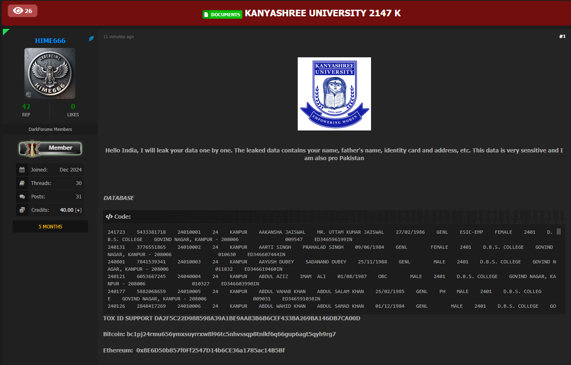Click the code tag icon beside Code:
This screenshot has height=365, width=571.
point(109,217)
